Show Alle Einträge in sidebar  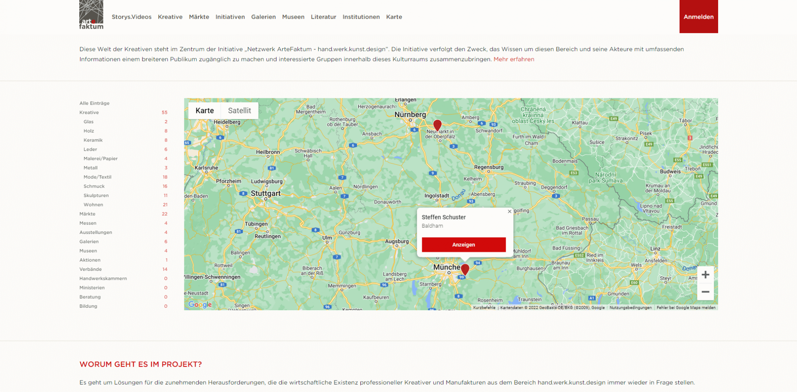point(95,103)
